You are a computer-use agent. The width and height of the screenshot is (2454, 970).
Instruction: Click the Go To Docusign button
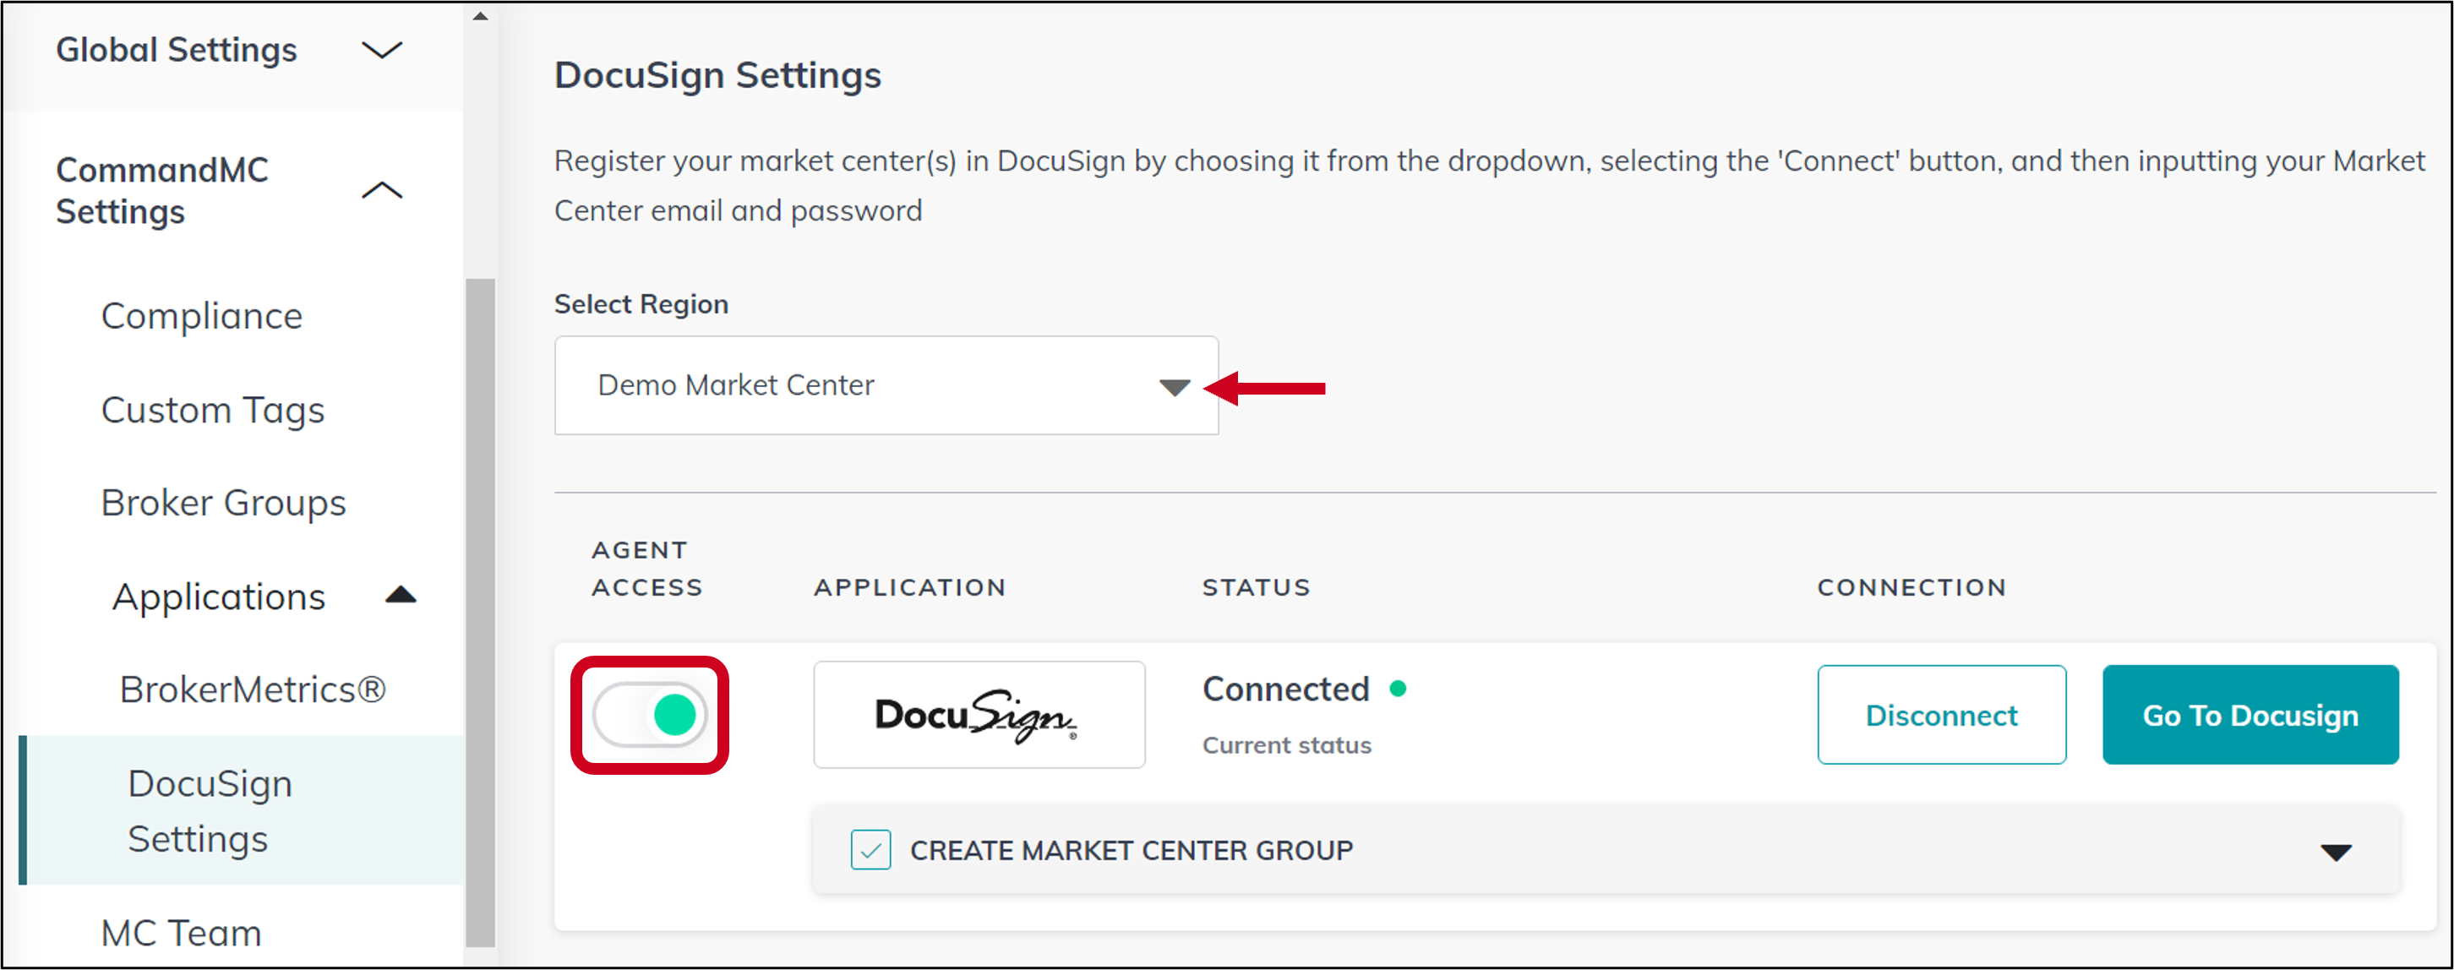pyautogui.click(x=2249, y=715)
